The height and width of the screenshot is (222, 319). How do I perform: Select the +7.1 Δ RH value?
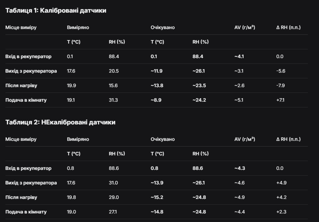pyautogui.click(x=280, y=100)
